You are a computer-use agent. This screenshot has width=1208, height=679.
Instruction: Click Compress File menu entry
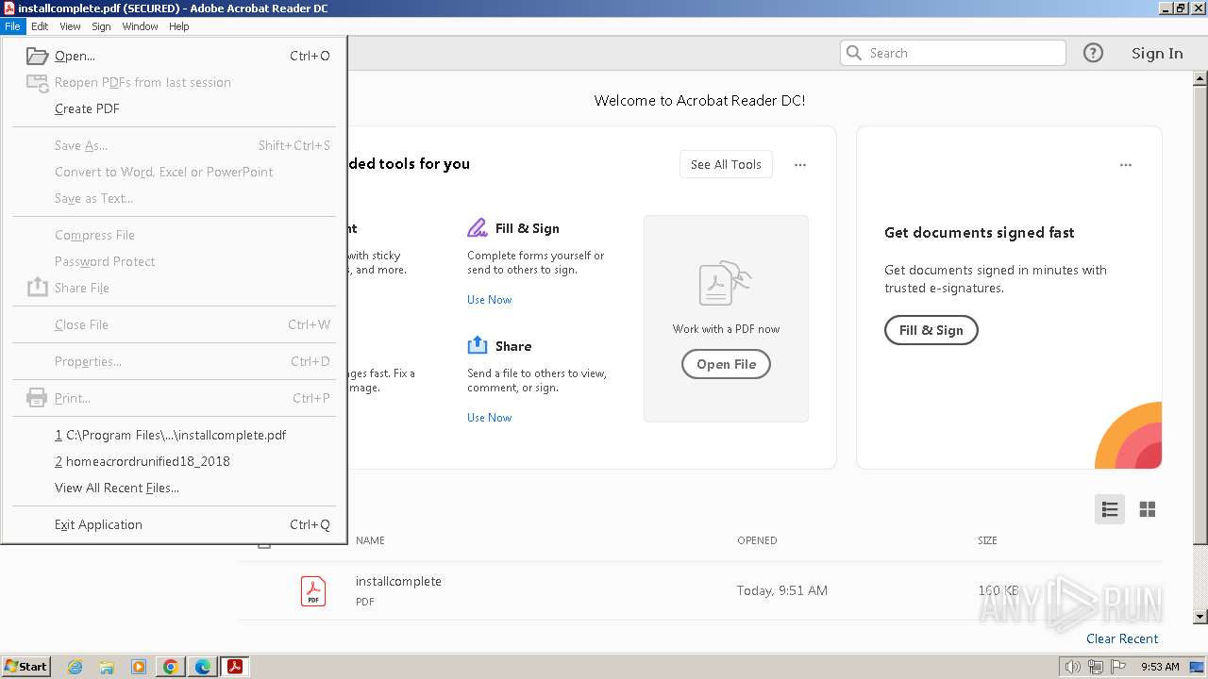(x=175, y=235)
